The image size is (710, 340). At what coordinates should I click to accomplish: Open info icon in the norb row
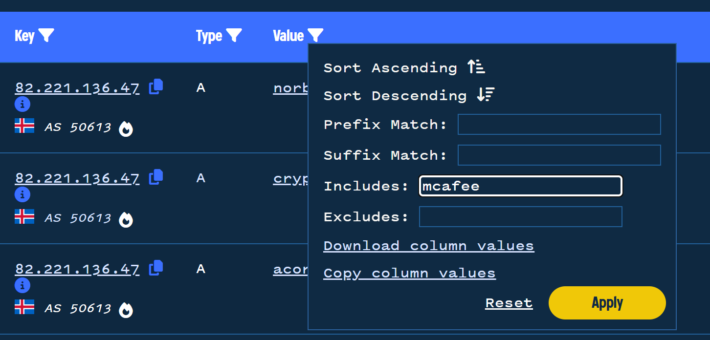click(x=22, y=104)
